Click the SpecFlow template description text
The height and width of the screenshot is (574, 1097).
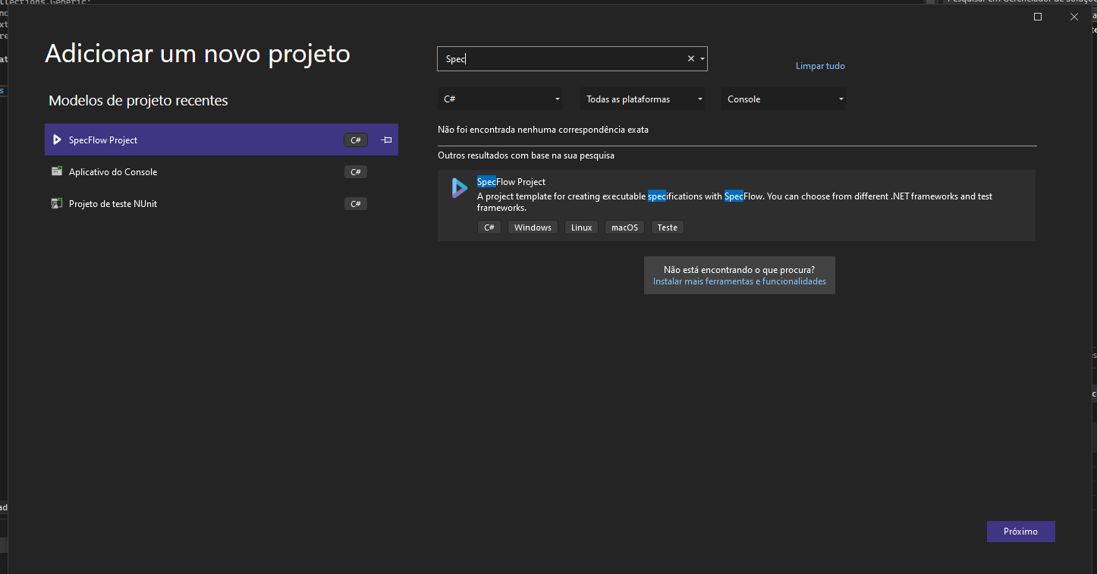pyautogui.click(x=734, y=202)
